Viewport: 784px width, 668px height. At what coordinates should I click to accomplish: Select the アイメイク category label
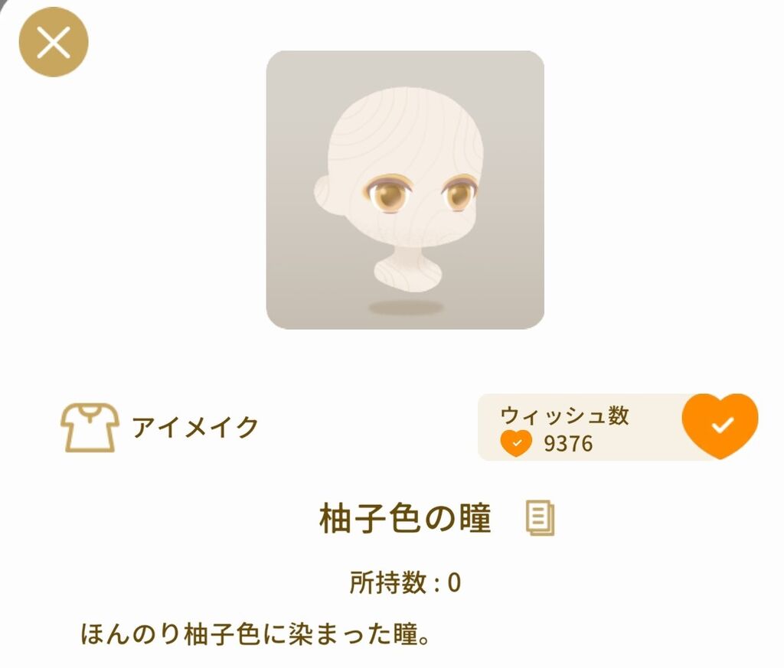point(195,428)
